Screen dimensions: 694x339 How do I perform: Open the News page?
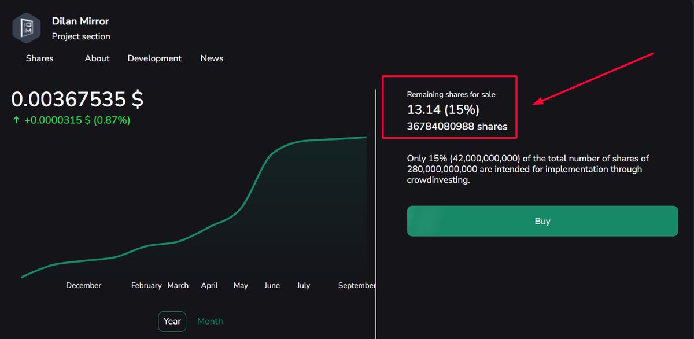coord(211,58)
